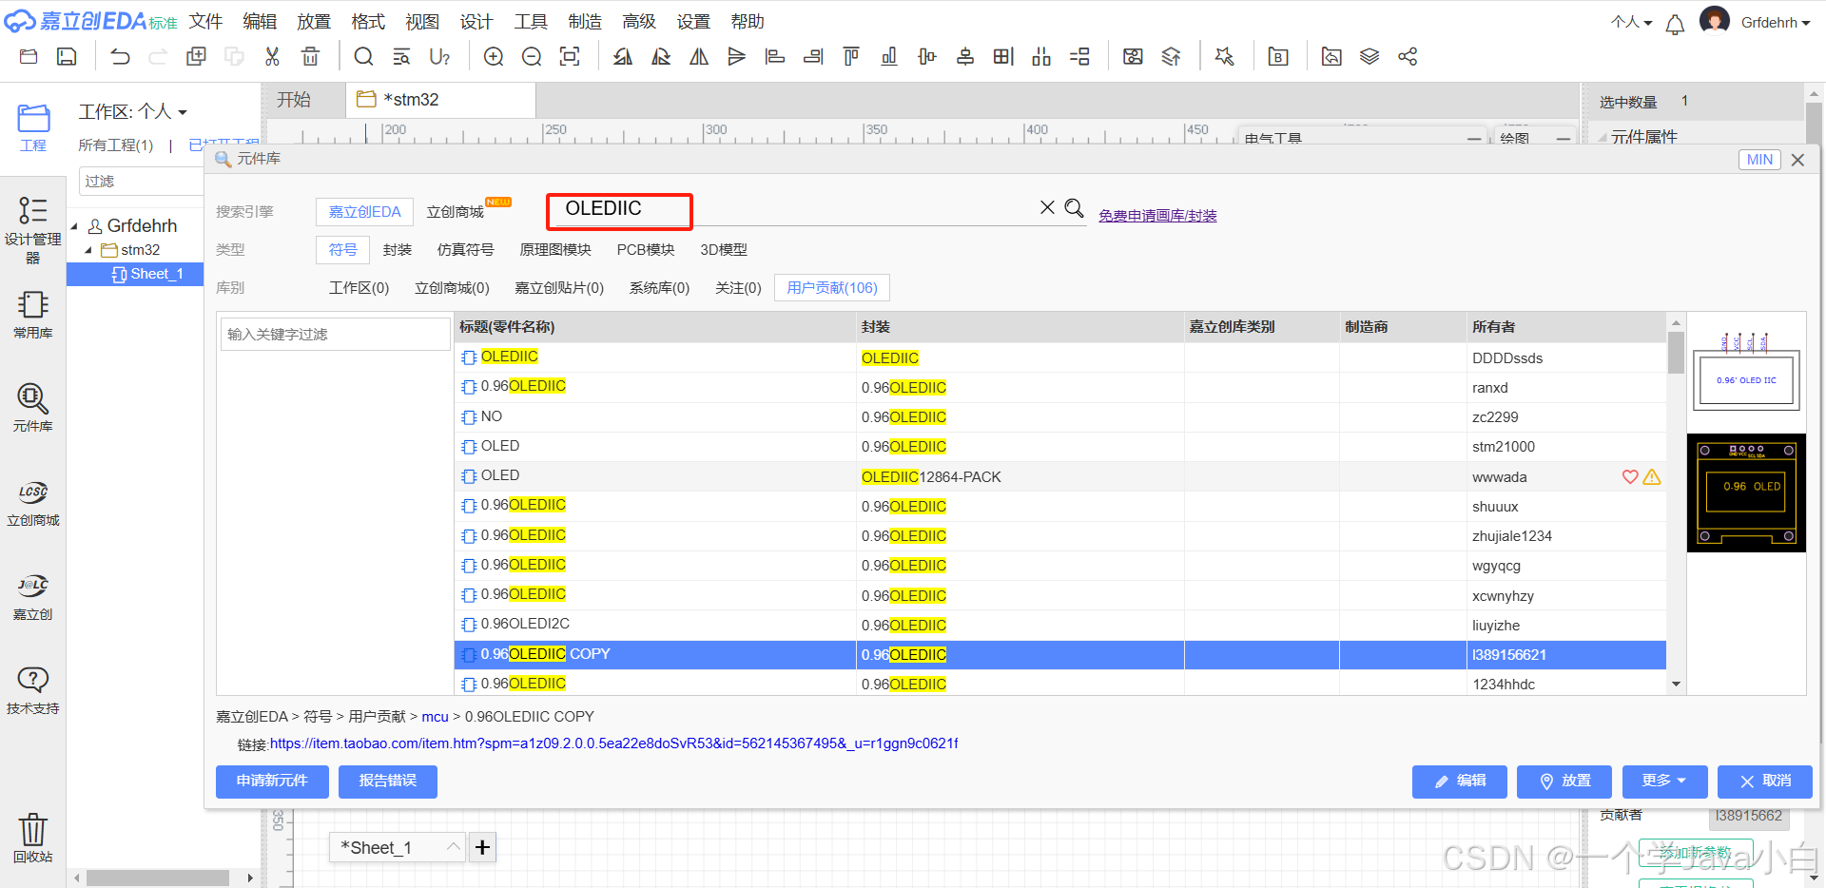Collapse the Grfdehrh tree node
Screen dimensions: 1826x888
(74, 226)
